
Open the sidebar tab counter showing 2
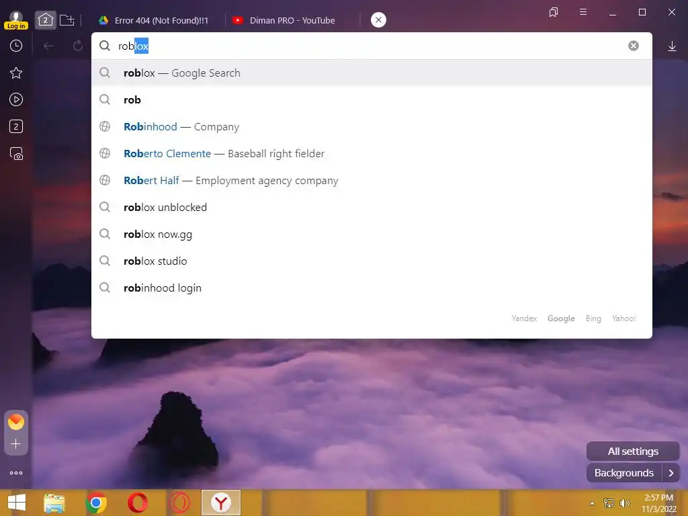pos(16,126)
